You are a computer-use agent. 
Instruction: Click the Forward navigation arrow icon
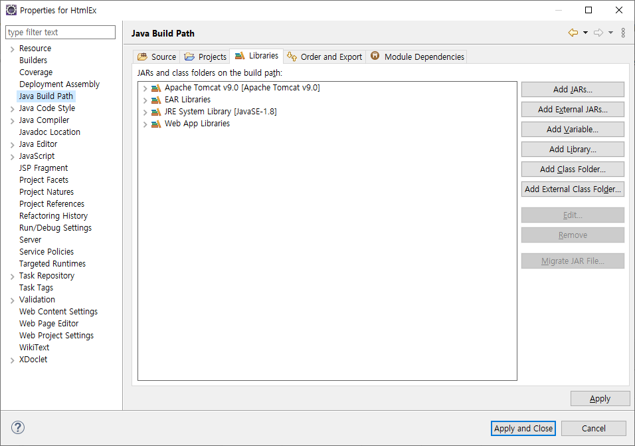[x=598, y=33]
